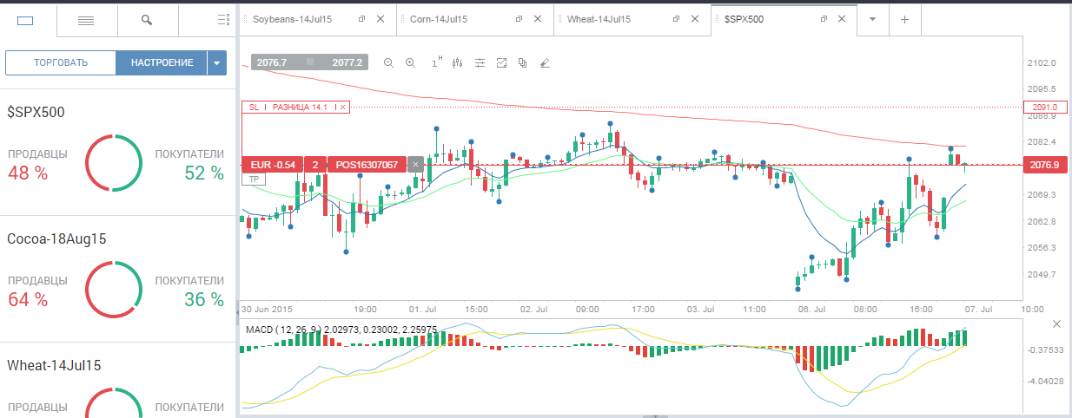Open position POS16307067 label
Viewport: 1072px width, 418px height.
pyautogui.click(x=367, y=164)
